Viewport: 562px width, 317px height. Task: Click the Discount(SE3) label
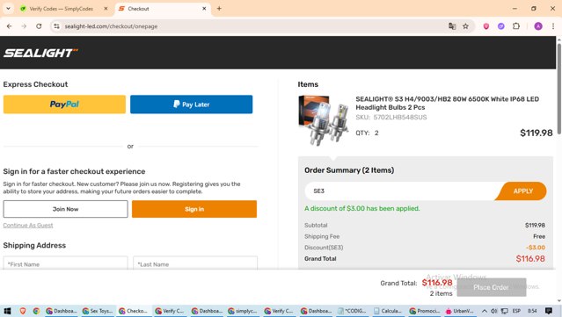[324, 248]
